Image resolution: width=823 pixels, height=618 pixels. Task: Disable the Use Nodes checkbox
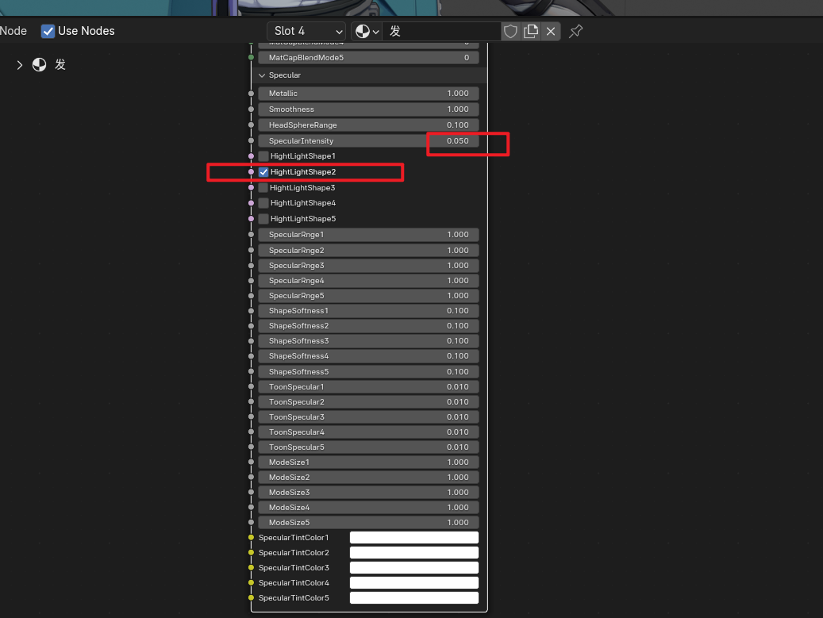tap(48, 31)
